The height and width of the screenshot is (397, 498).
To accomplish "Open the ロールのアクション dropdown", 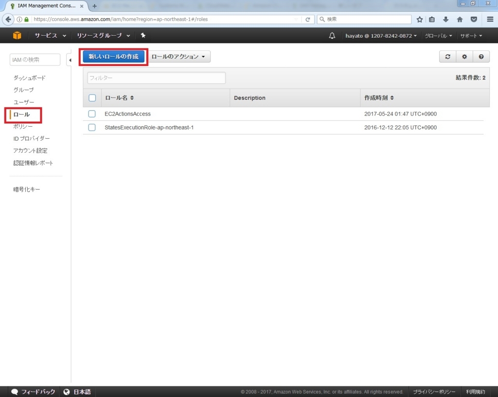I will pyautogui.click(x=179, y=57).
